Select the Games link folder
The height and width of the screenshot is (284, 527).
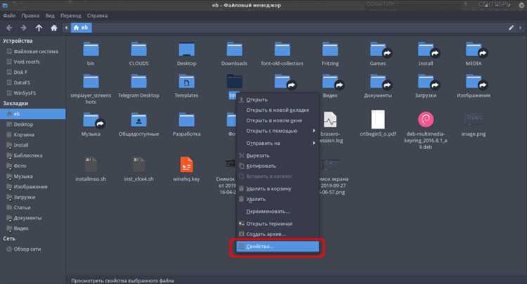tap(378, 53)
